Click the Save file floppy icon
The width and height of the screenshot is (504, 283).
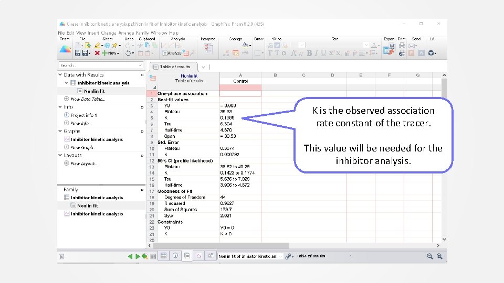[x=78, y=53]
